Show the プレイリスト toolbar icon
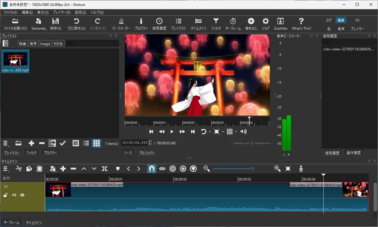 pos(179,24)
